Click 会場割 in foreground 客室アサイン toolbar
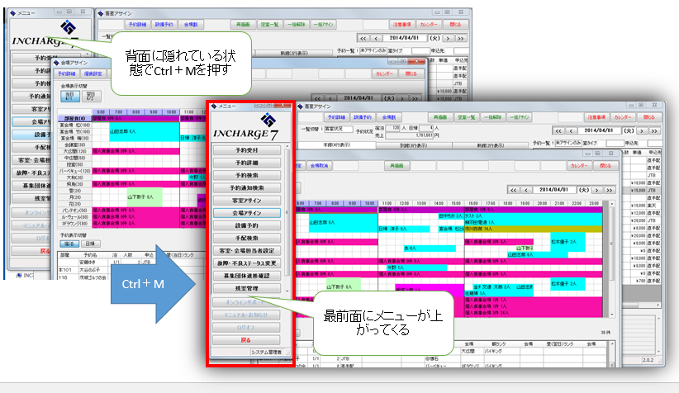This screenshot has width=679, height=393. 388,117
